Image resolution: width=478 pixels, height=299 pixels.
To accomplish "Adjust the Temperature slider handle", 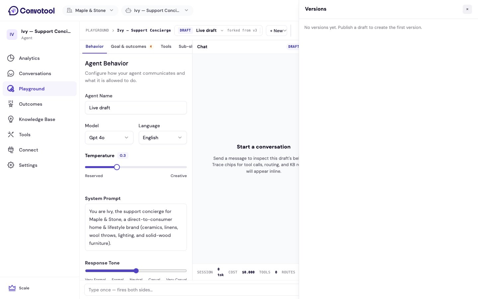I will 117,167.
